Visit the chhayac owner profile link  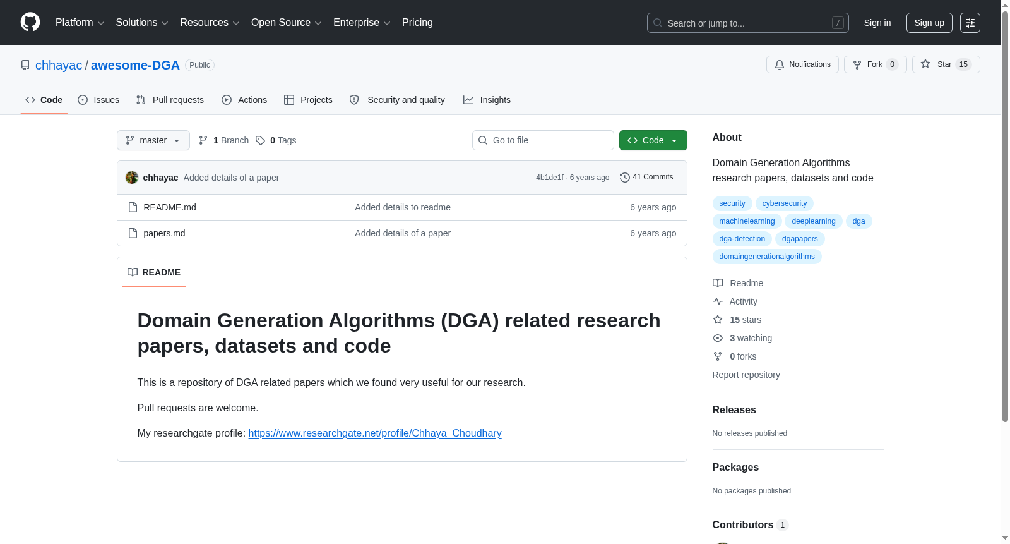[x=59, y=65]
